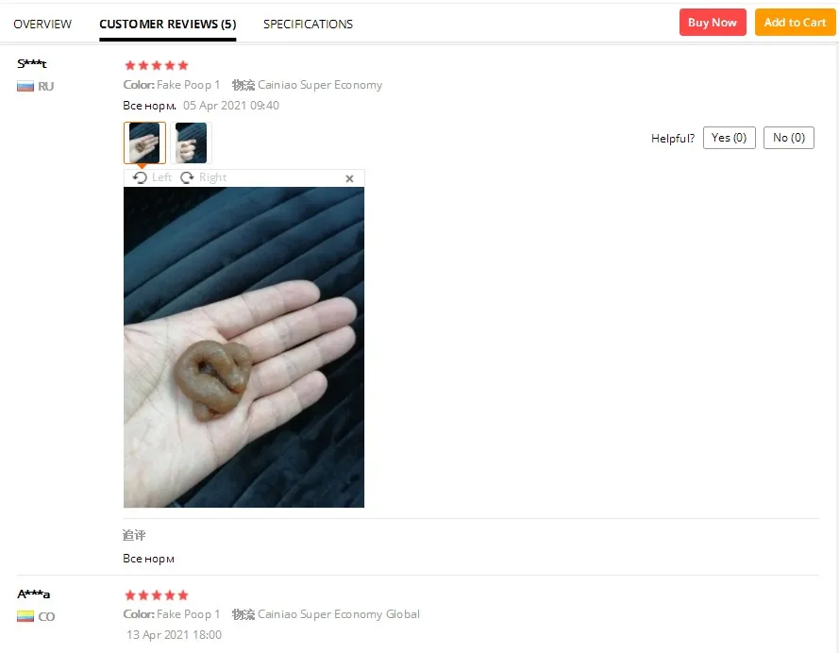The width and height of the screenshot is (839, 653).
Task: Select the first review photo thumbnail
Action: click(x=144, y=142)
